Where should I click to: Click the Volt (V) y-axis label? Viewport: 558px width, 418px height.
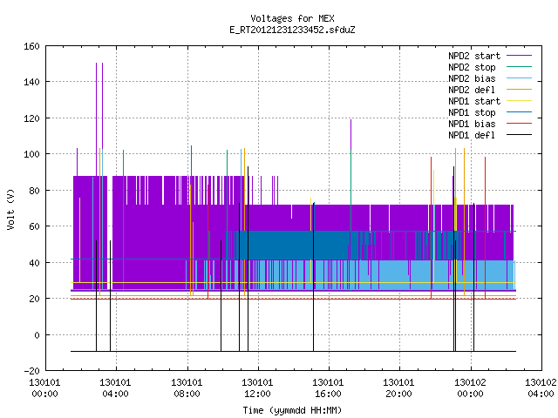pyautogui.click(x=10, y=210)
